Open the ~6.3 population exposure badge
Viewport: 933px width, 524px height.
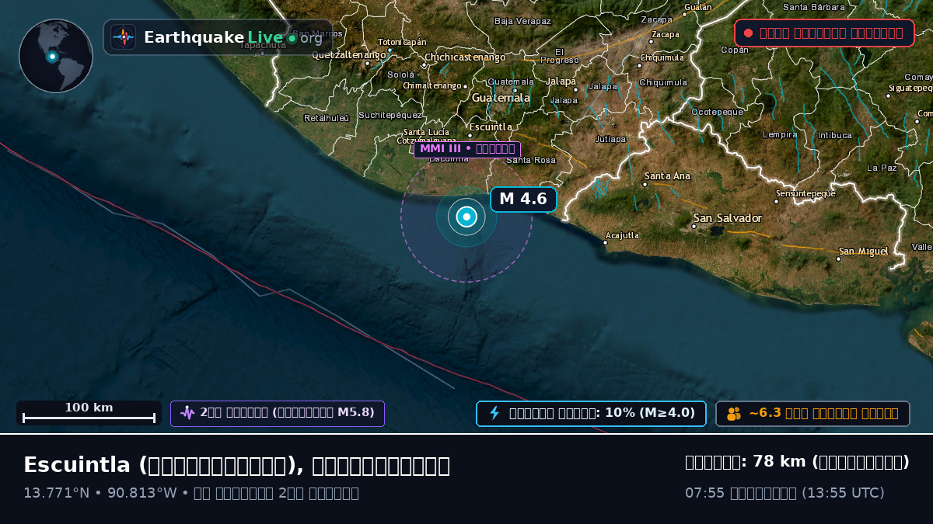click(812, 414)
